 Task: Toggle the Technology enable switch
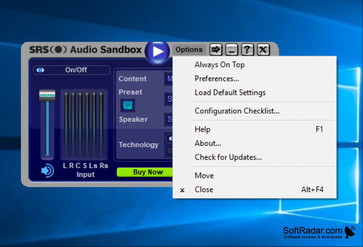[169, 138]
